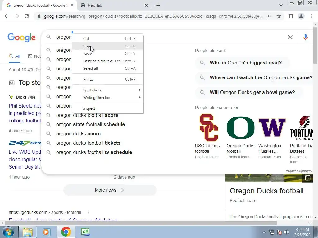Select suggestion oregon ducks score
The image size is (318, 238).
click(x=78, y=134)
